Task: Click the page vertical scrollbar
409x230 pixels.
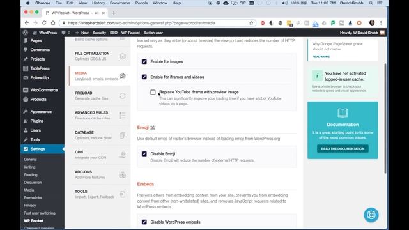Action: [385, 118]
